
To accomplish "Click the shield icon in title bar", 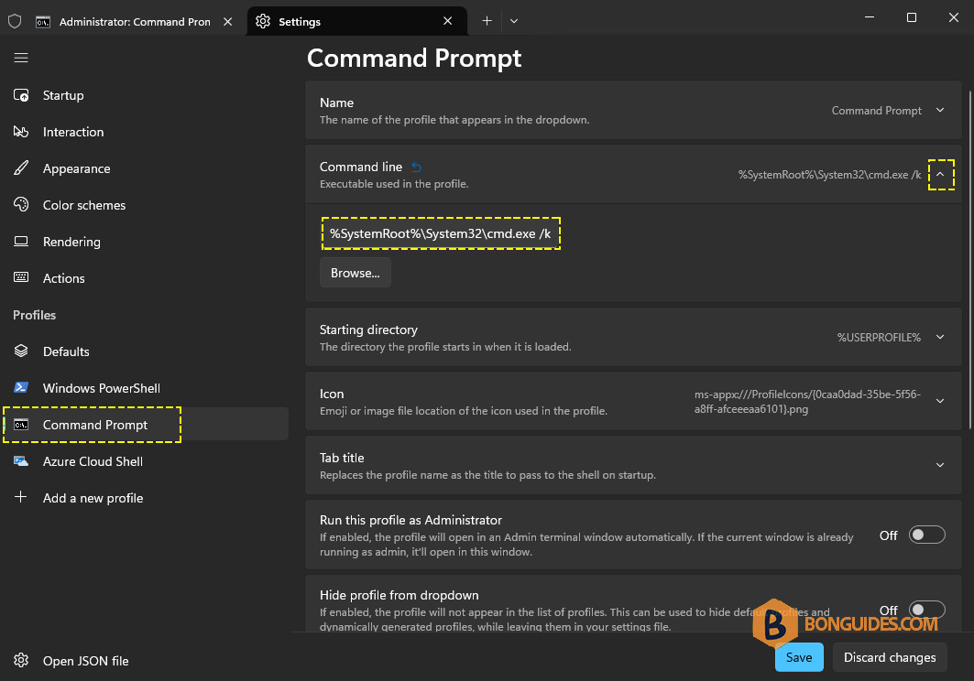I will 15,22.
